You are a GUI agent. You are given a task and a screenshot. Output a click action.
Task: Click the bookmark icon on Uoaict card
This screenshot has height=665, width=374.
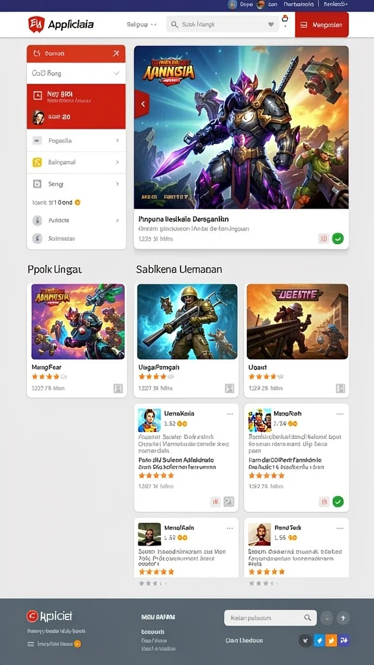(340, 388)
